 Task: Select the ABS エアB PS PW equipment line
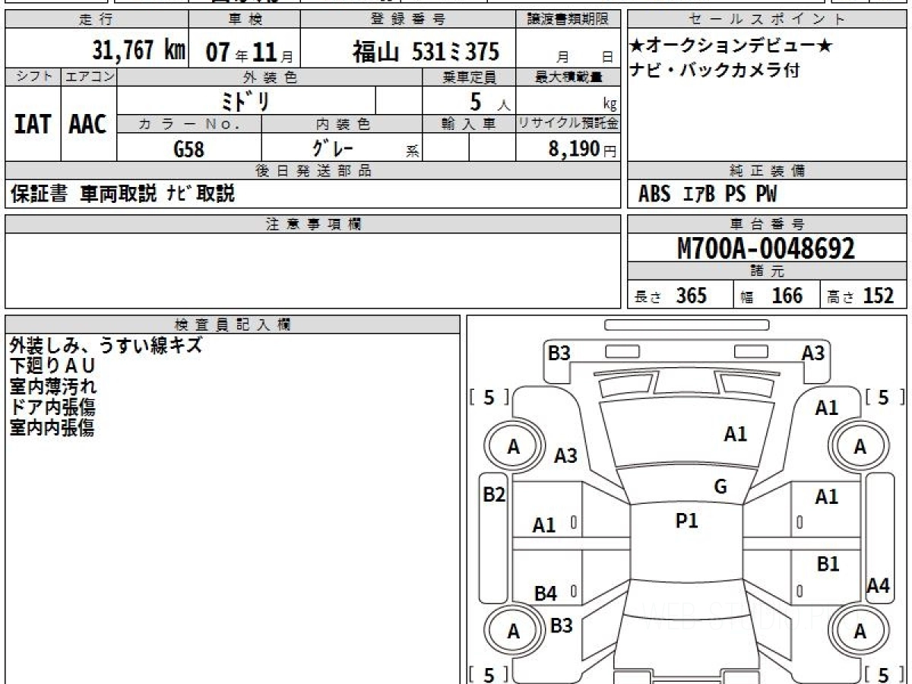tap(708, 195)
